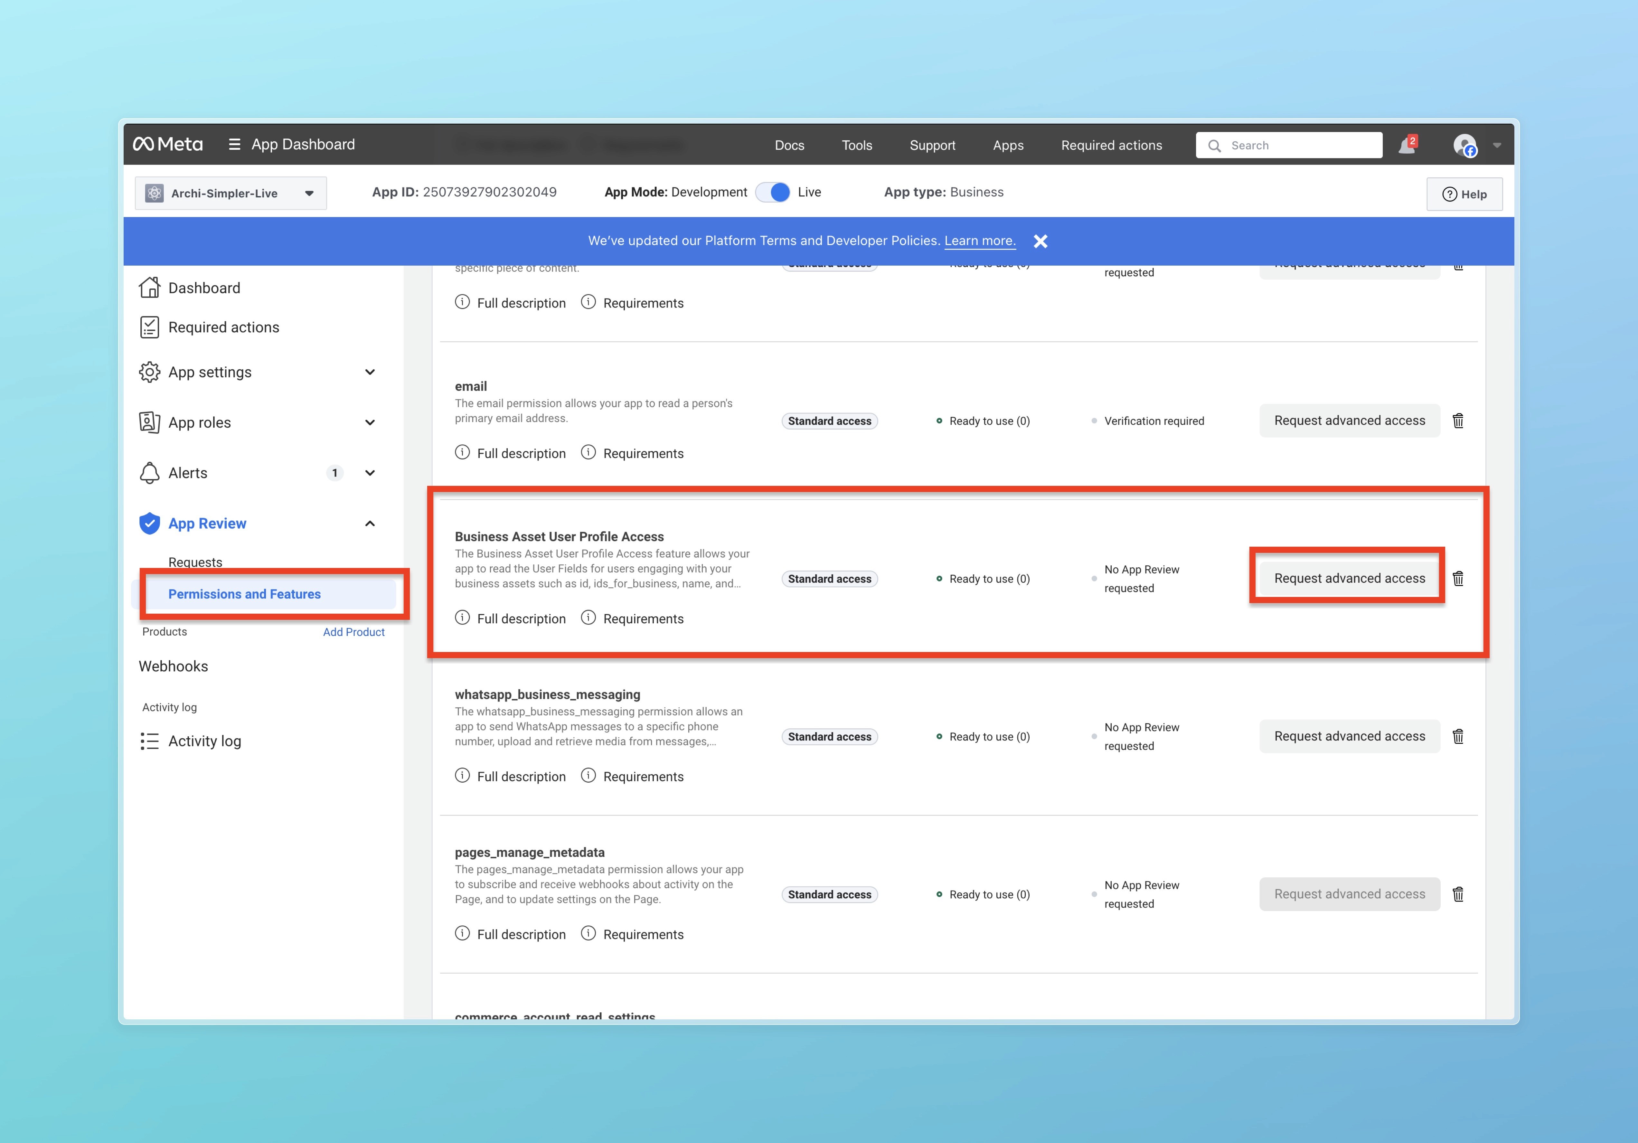Screen dimensions: 1638x1143
Task: Request advanced access for Business Asset User Profile
Action: click(1349, 579)
